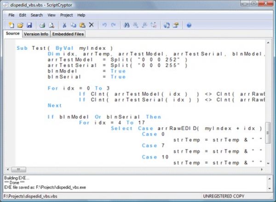The width and height of the screenshot is (276, 202).
Task: Switch to the Version Info tab
Action: point(36,34)
